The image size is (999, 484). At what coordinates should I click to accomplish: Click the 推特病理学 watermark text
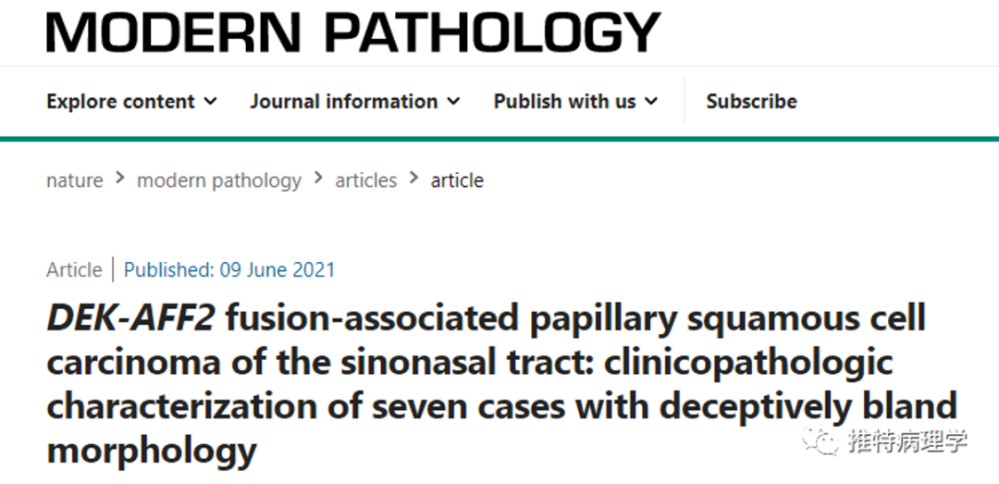click(906, 442)
